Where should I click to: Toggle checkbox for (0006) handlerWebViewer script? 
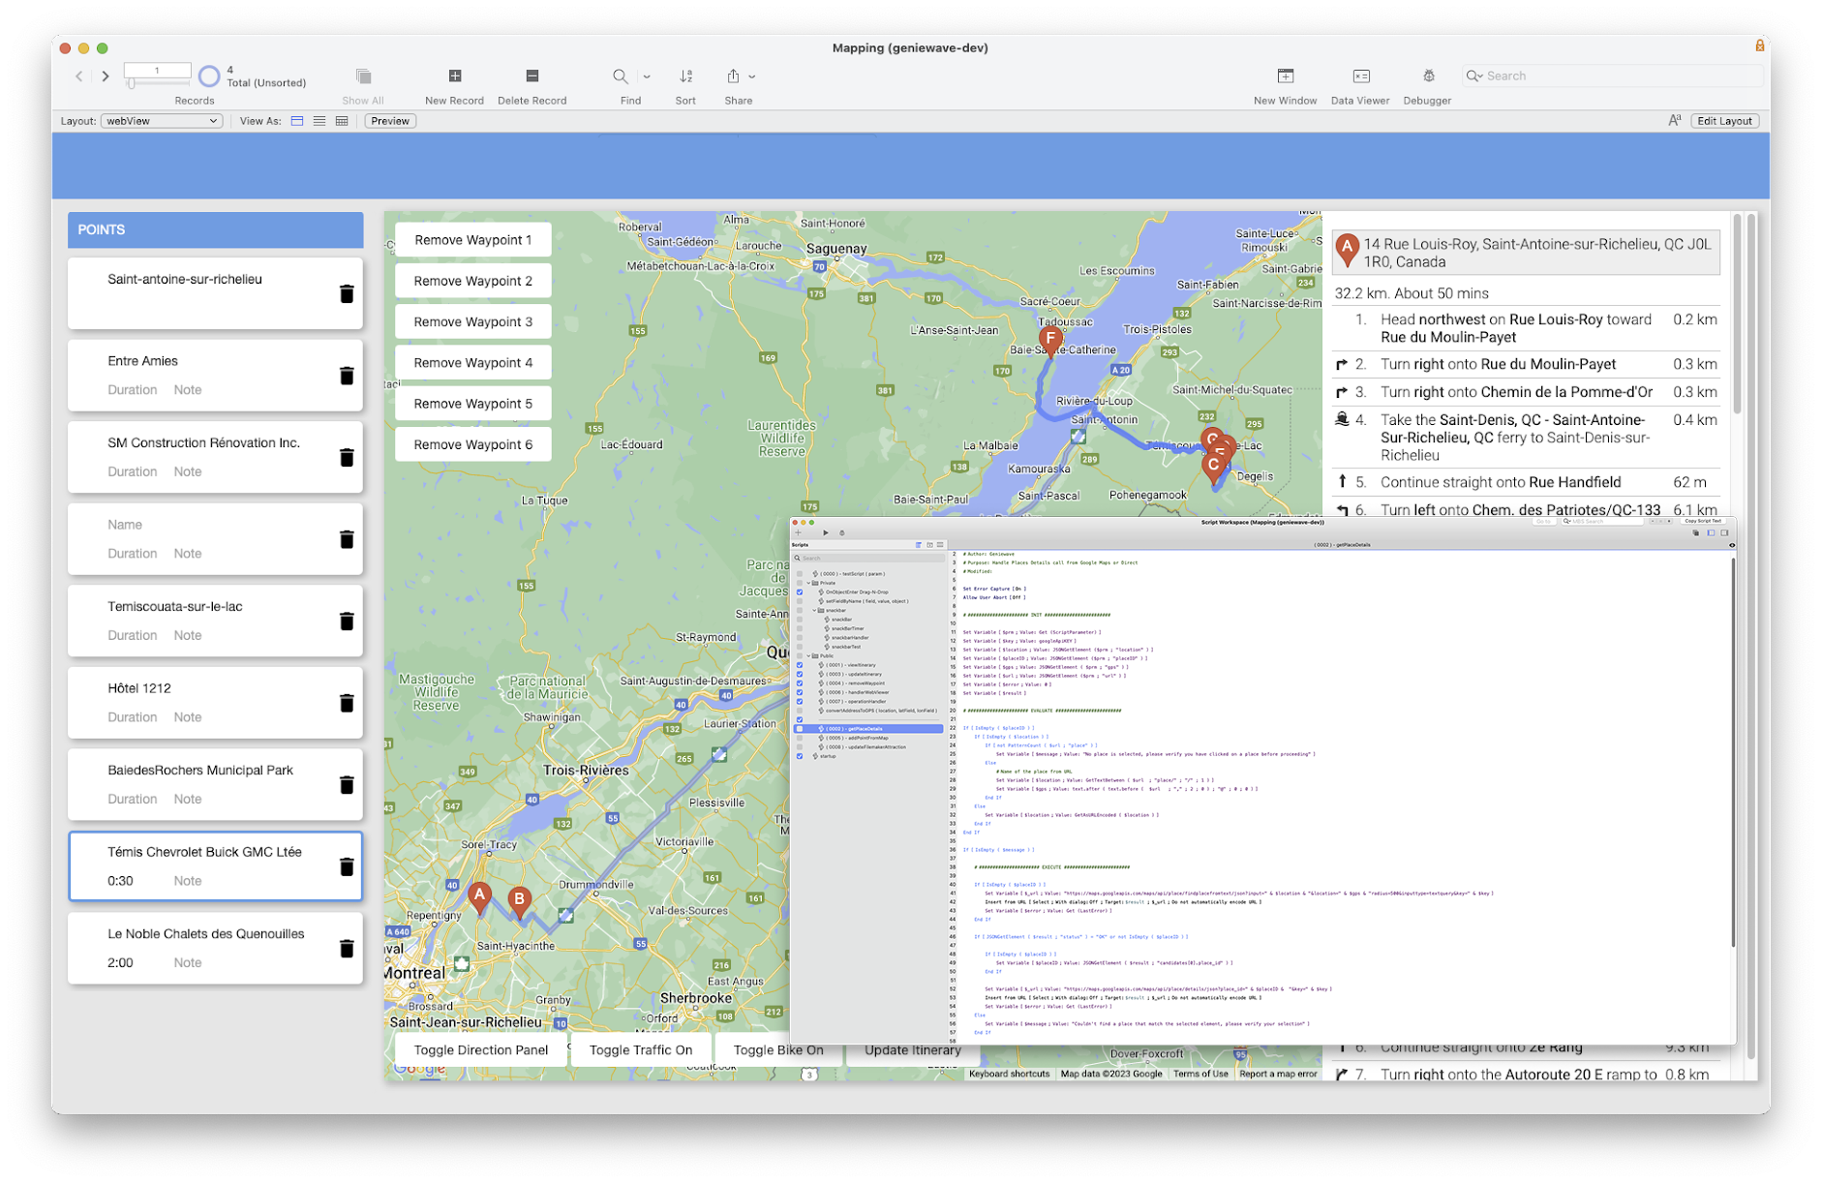pyautogui.click(x=800, y=692)
